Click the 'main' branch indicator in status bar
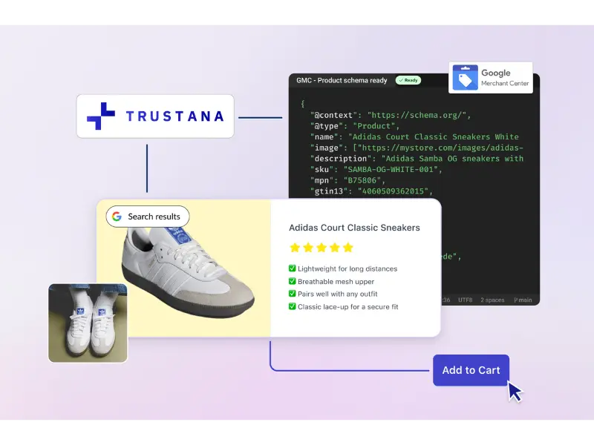The image size is (594, 445). [523, 300]
